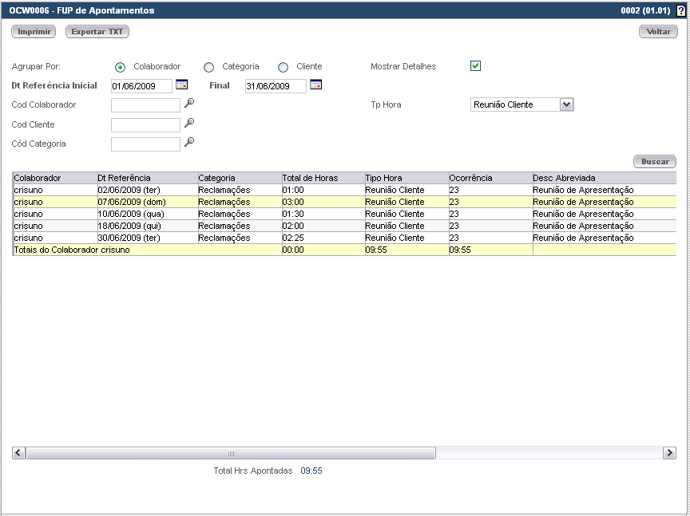The image size is (690, 516).
Task: Focus the Cod Colaborador input field
Action: 145,105
